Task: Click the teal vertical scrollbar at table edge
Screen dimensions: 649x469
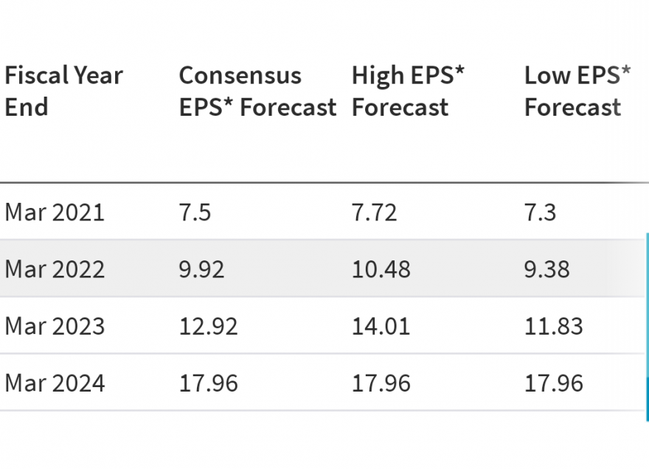Action: tap(647, 327)
